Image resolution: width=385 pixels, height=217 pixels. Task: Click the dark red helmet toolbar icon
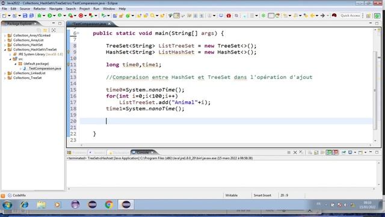point(334,15)
